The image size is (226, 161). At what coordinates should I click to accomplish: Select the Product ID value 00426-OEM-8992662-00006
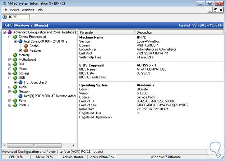pyautogui.click(x=156, y=101)
